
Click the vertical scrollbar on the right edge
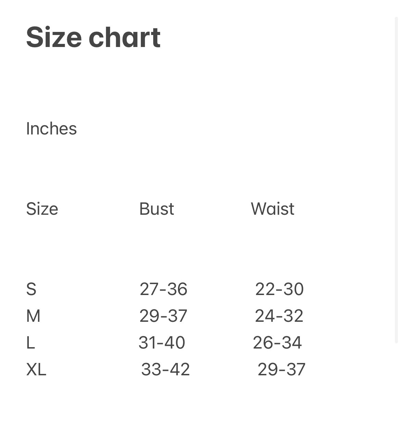(x=397, y=178)
